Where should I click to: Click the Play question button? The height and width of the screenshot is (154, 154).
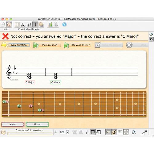coord(47,45)
